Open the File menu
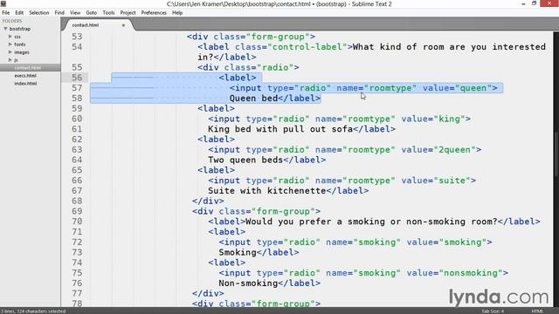559x314 pixels. [6, 12]
